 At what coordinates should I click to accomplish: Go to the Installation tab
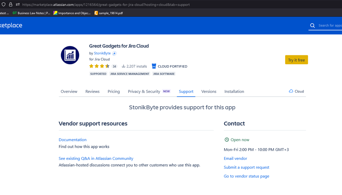234,92
